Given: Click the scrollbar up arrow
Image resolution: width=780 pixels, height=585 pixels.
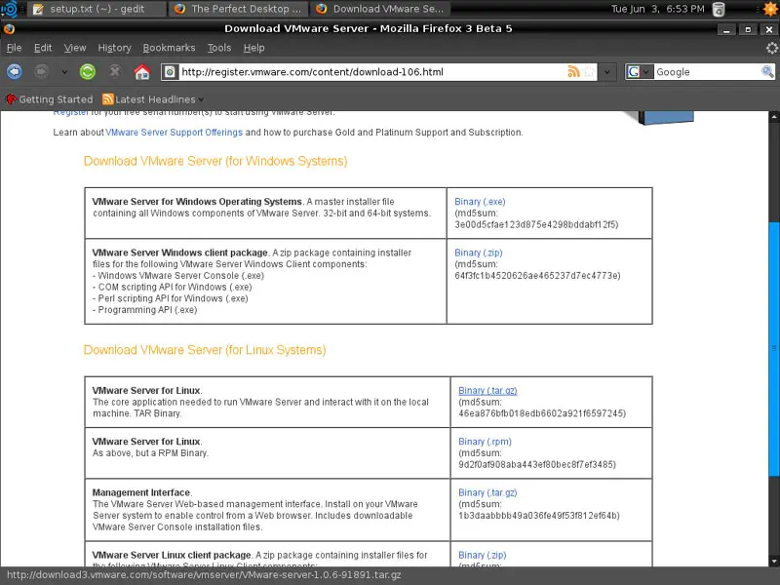Looking at the screenshot, I should click(774, 117).
